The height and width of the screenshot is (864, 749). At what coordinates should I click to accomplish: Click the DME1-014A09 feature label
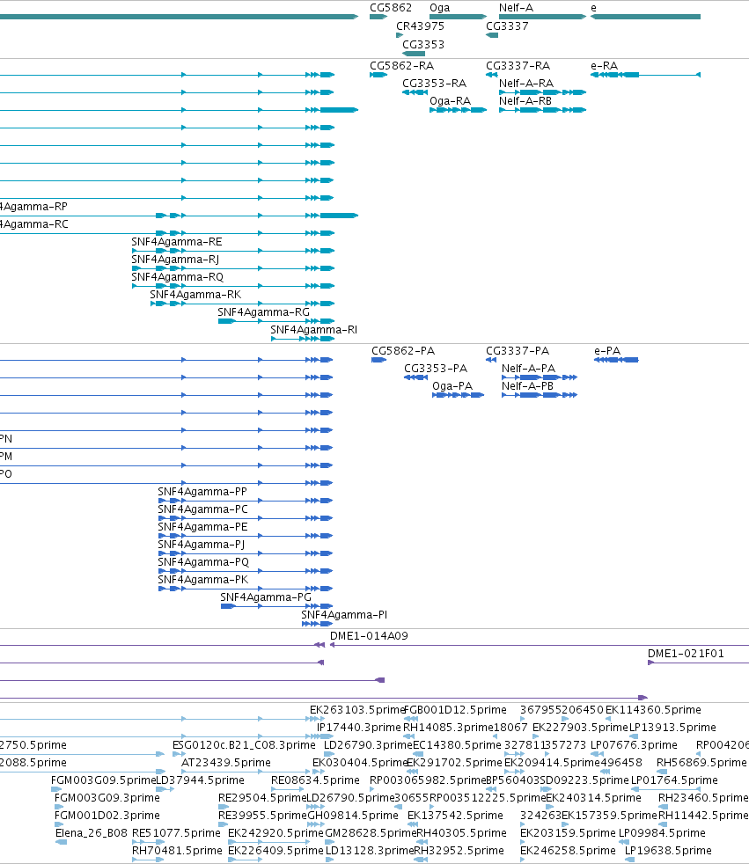[x=369, y=636]
